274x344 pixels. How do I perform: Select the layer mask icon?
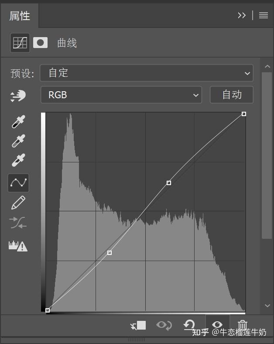click(41, 43)
